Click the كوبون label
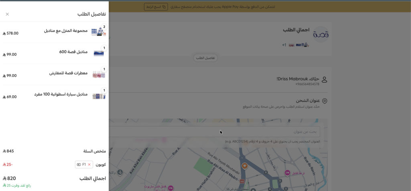Image resolution: width=411 pixels, height=191 pixels. pos(101,165)
